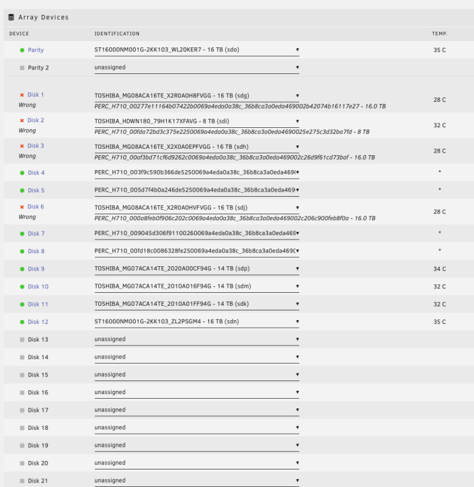Open the Disk 17 unassigned dropdown
This screenshot has width=474, height=487.
[197, 410]
